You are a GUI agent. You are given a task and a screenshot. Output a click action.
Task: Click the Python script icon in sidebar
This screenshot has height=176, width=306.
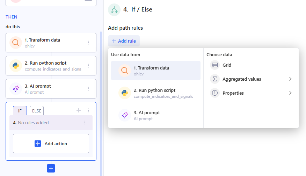click(x=16, y=66)
